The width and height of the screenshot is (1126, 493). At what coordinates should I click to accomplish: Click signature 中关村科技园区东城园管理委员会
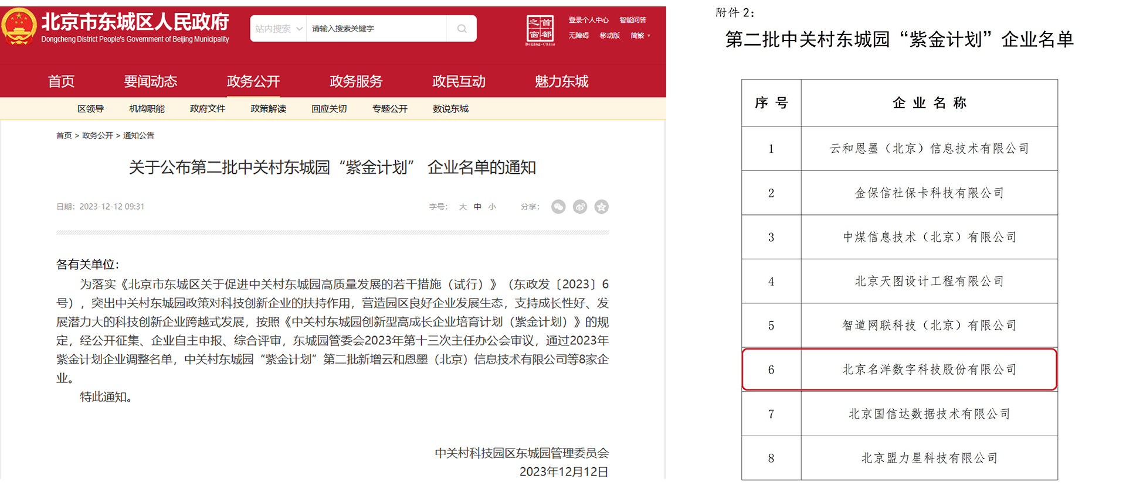(x=522, y=453)
